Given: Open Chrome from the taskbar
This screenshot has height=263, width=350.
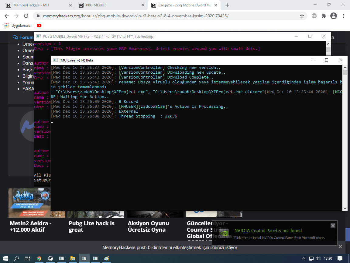Looking at the screenshot, I should pos(39,258).
